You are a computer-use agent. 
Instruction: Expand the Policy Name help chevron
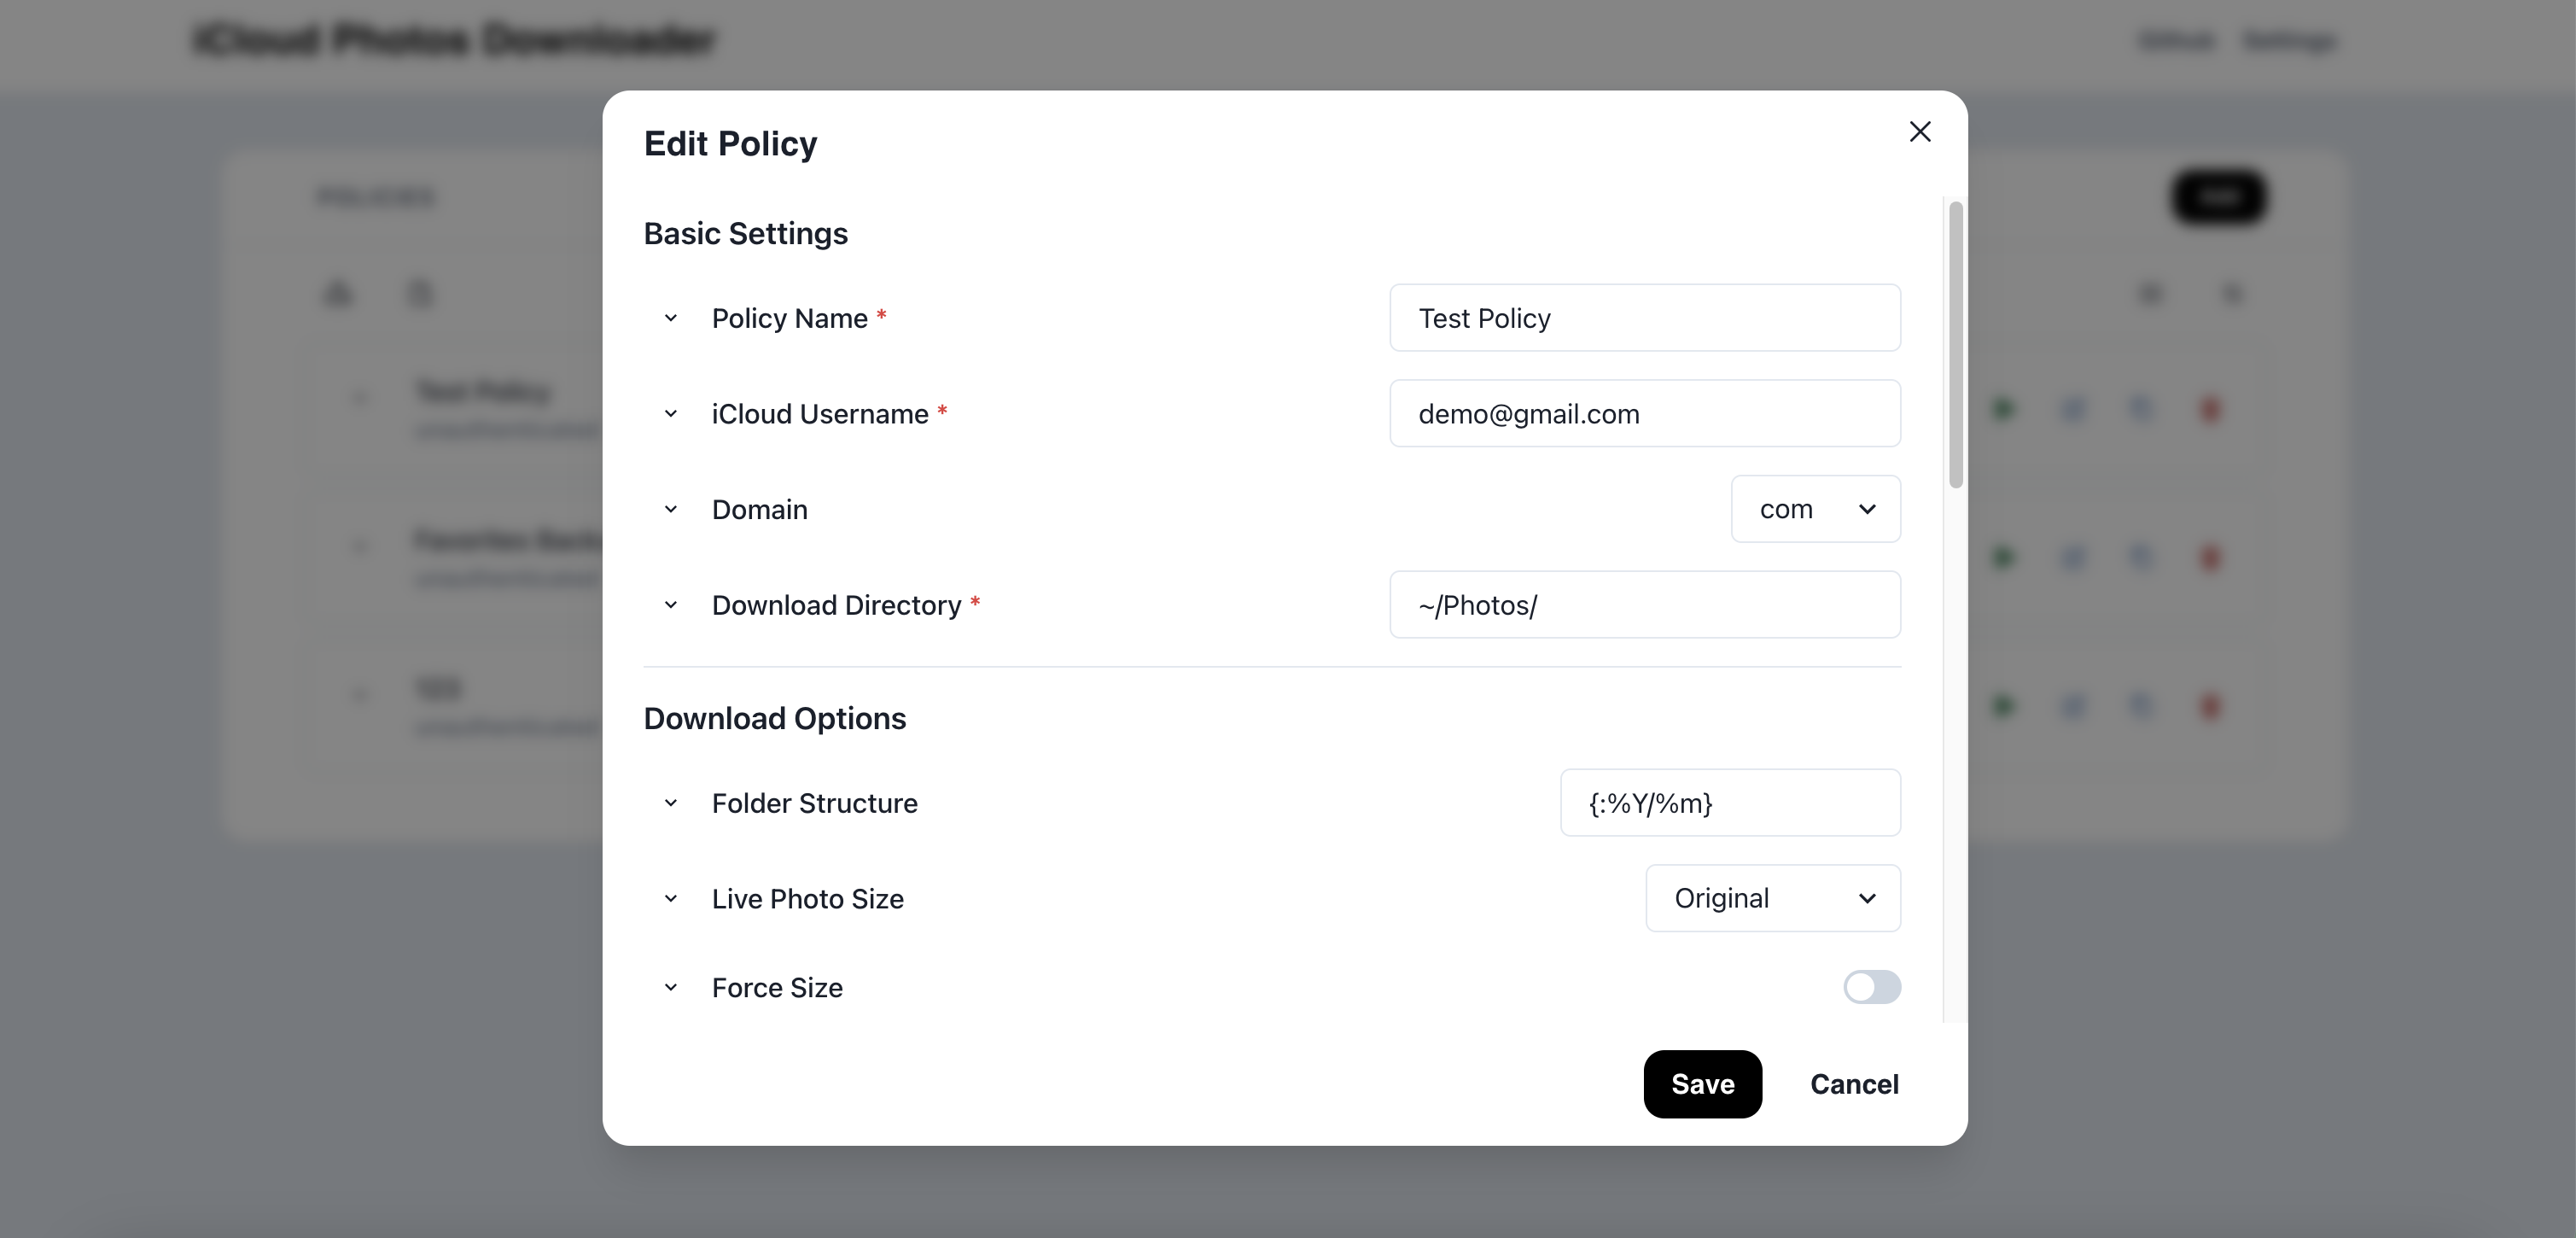click(671, 318)
